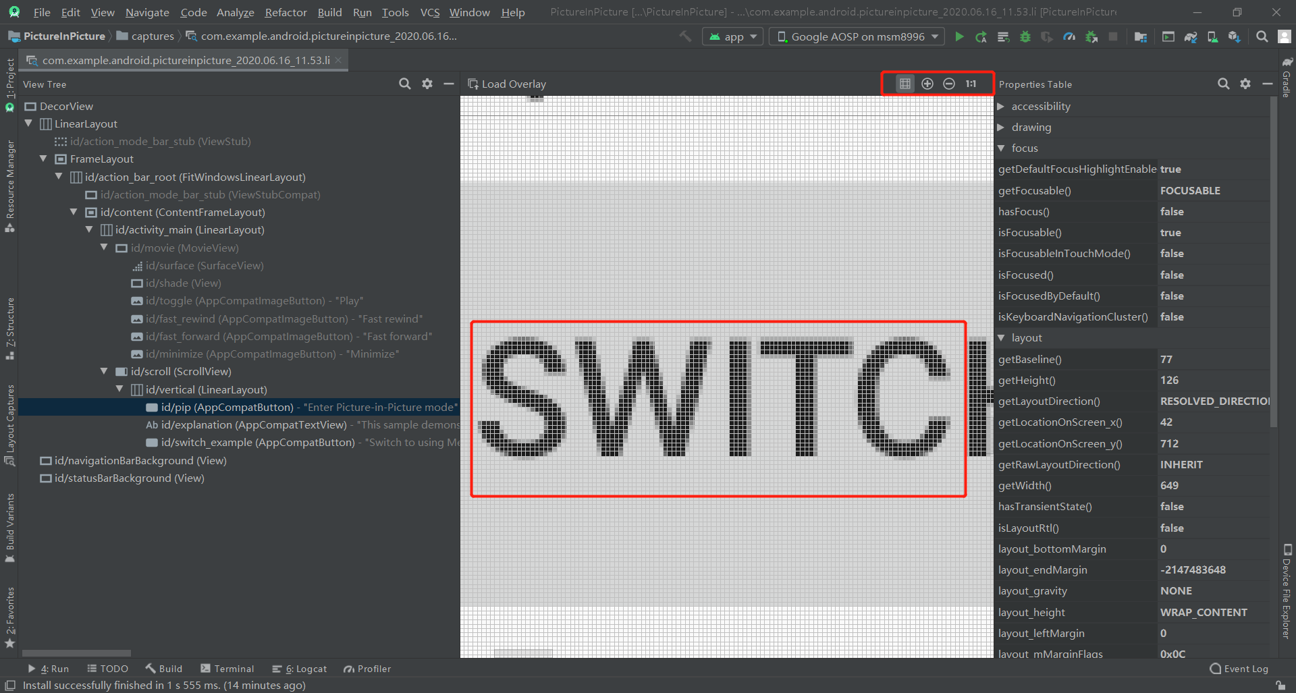1296x693 pixels.
Task: Open the app run configuration dropdown
Action: pyautogui.click(x=733, y=36)
